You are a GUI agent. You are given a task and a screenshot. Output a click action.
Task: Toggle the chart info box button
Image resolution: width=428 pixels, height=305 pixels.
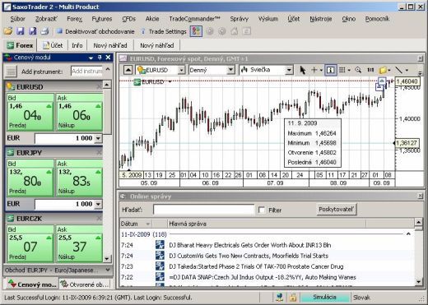(x=330, y=70)
